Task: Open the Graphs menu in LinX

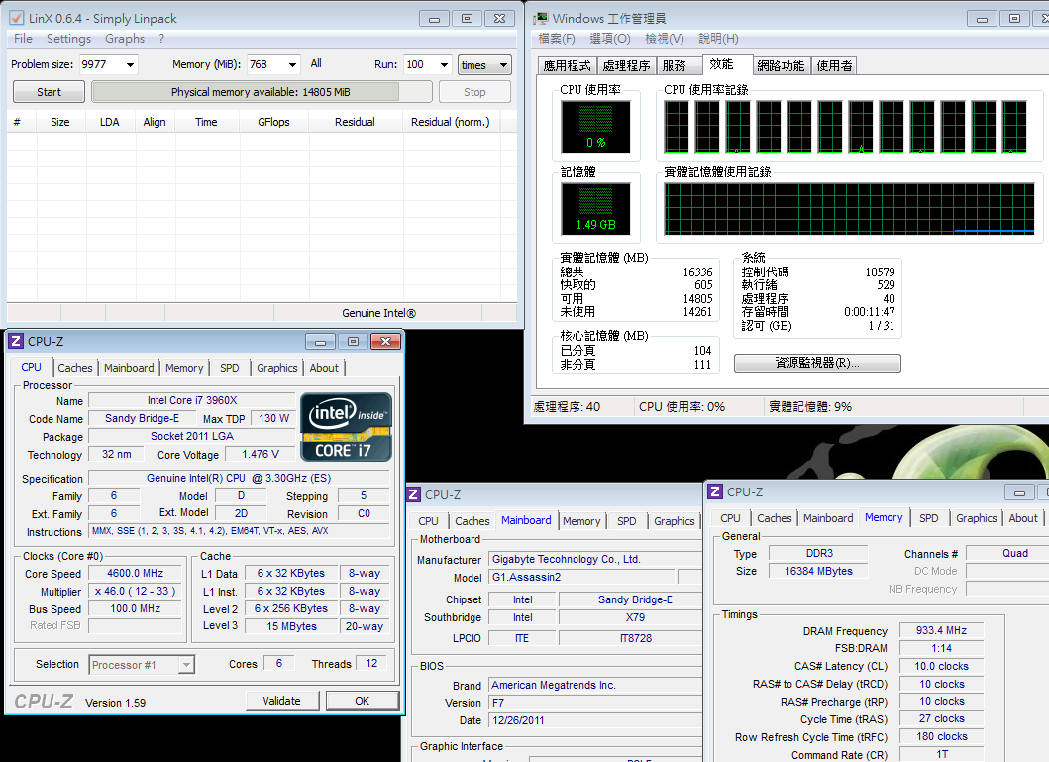Action: point(125,39)
